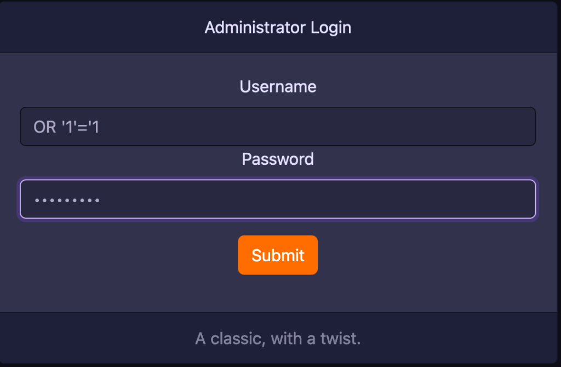
Task: Click the Username label
Action: tap(278, 87)
